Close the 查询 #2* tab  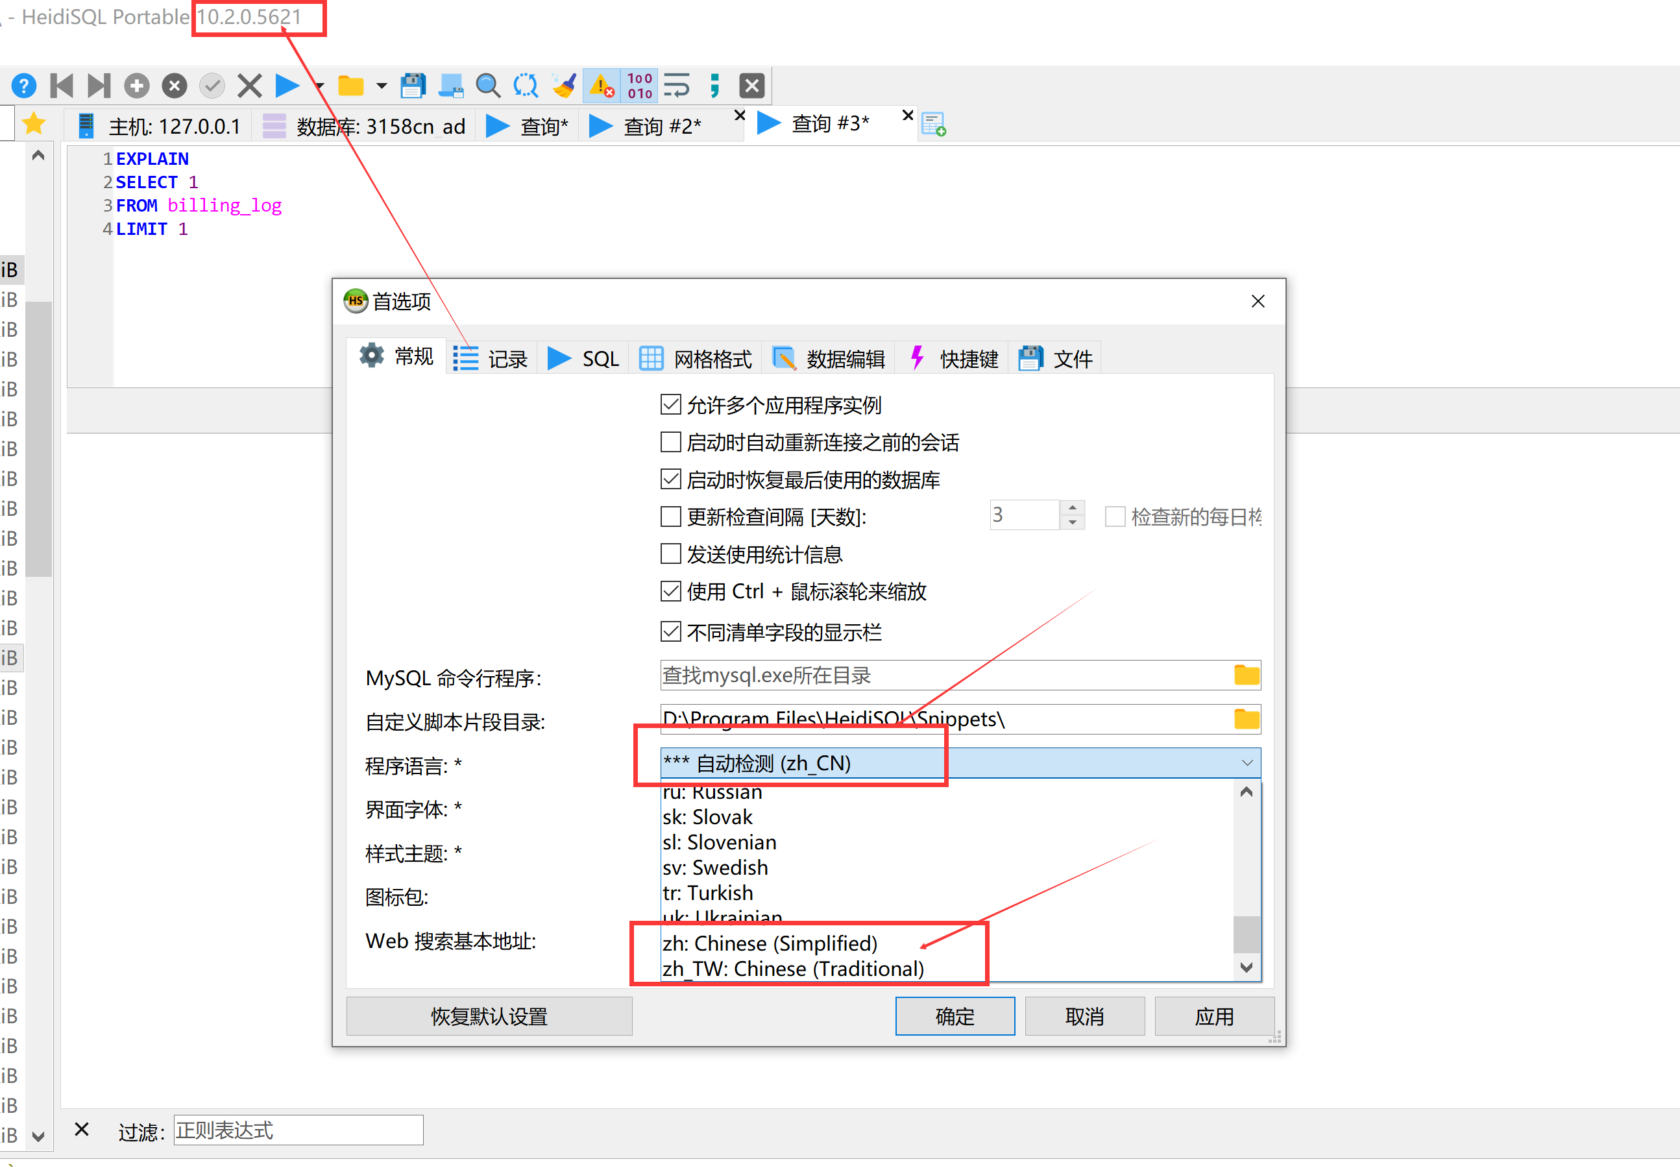(740, 116)
